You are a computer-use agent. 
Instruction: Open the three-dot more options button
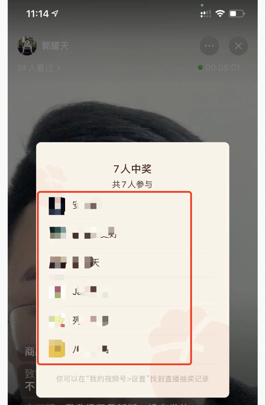[209, 46]
